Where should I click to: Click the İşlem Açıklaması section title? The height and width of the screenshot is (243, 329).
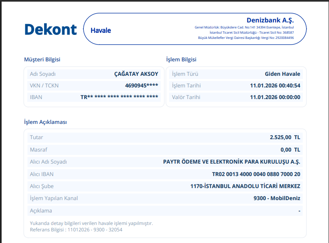pos(45,122)
